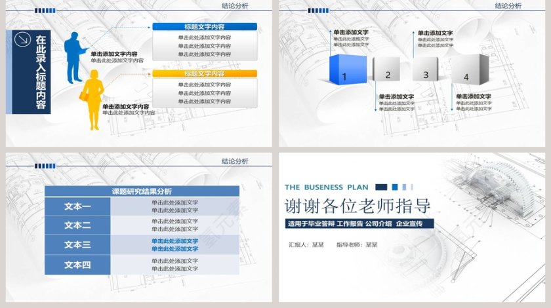Click THE BUSENESS PLAN subtitle text

pyautogui.click(x=327, y=187)
